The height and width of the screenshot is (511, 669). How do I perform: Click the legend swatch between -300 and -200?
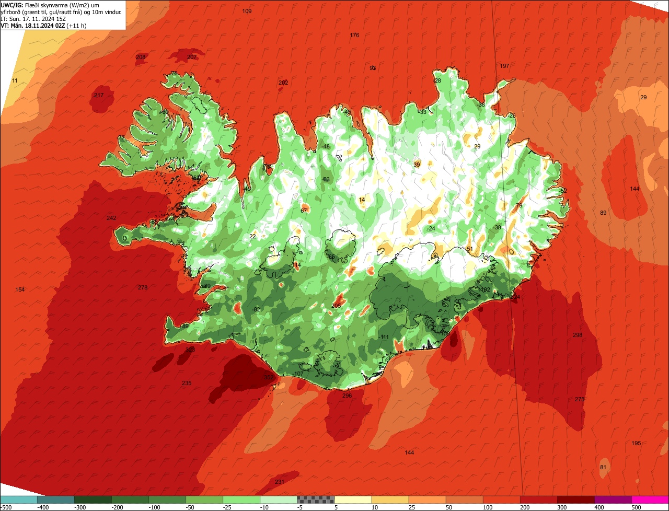click(93, 500)
